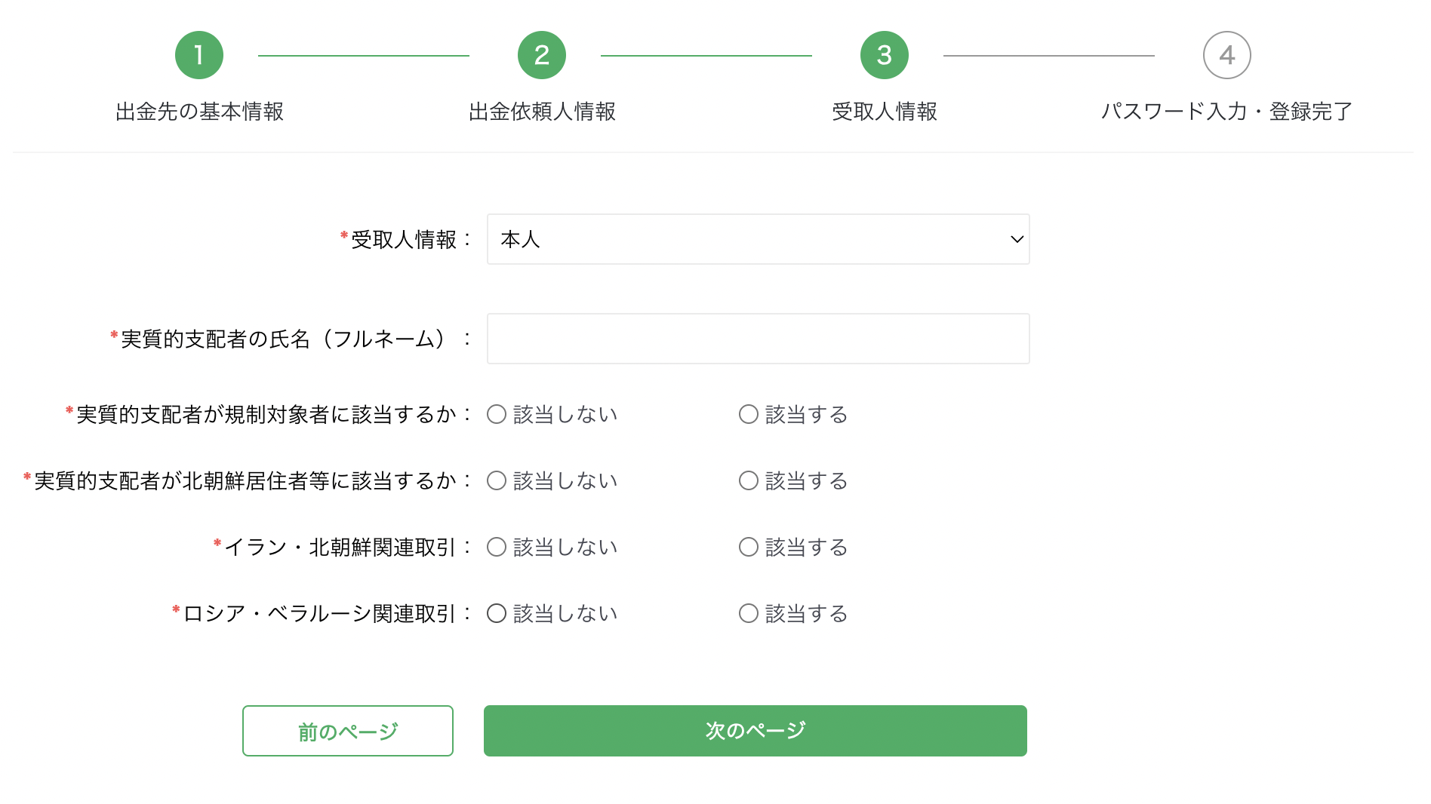Click the 前のページ button

coord(348,731)
